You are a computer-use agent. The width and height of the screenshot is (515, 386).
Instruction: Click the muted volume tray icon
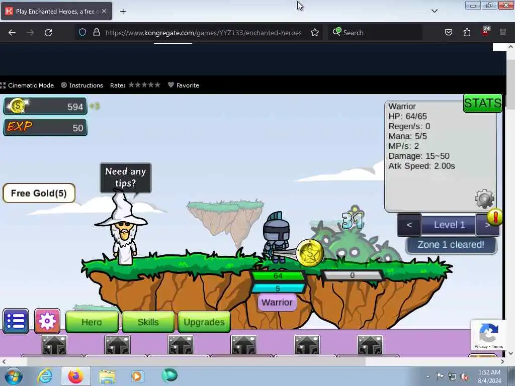click(x=464, y=377)
